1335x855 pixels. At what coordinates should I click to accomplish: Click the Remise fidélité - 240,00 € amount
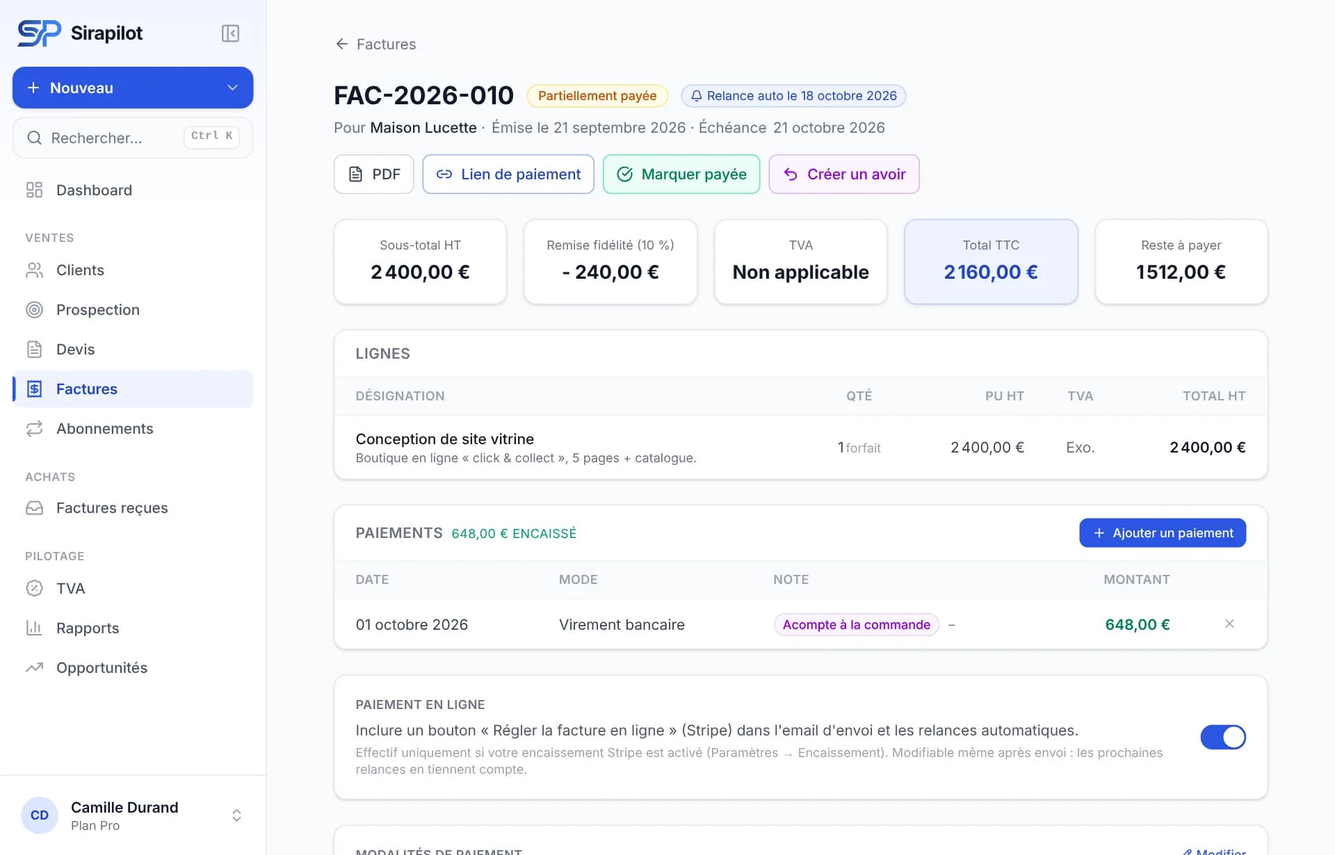[x=610, y=272]
